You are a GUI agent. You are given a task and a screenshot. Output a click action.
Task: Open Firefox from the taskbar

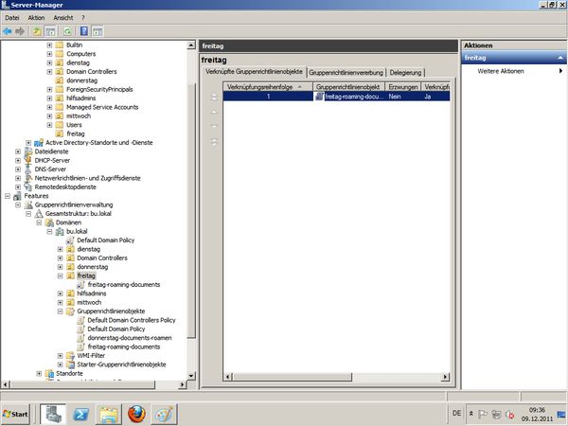tap(137, 414)
